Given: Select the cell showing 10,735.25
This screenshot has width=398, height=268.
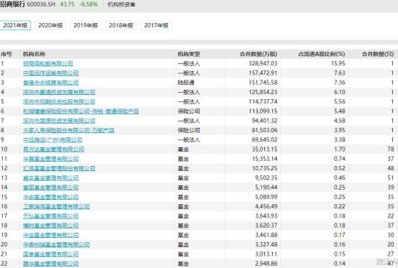Looking at the screenshot, I should (x=264, y=168).
